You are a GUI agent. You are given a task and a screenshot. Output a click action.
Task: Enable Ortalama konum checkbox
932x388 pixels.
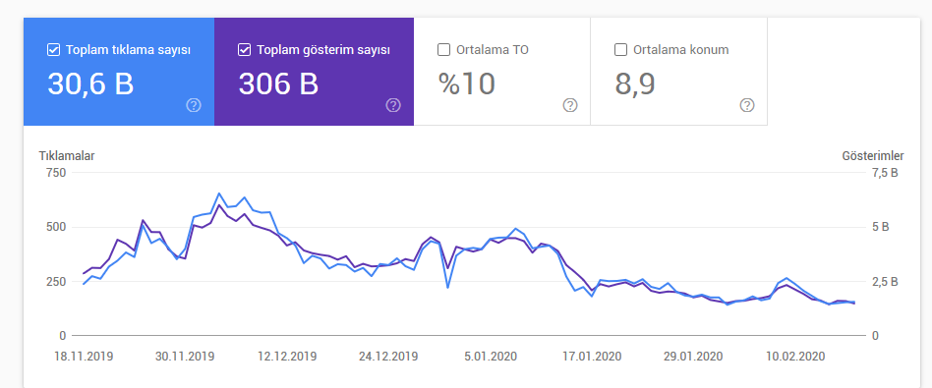pyautogui.click(x=620, y=50)
